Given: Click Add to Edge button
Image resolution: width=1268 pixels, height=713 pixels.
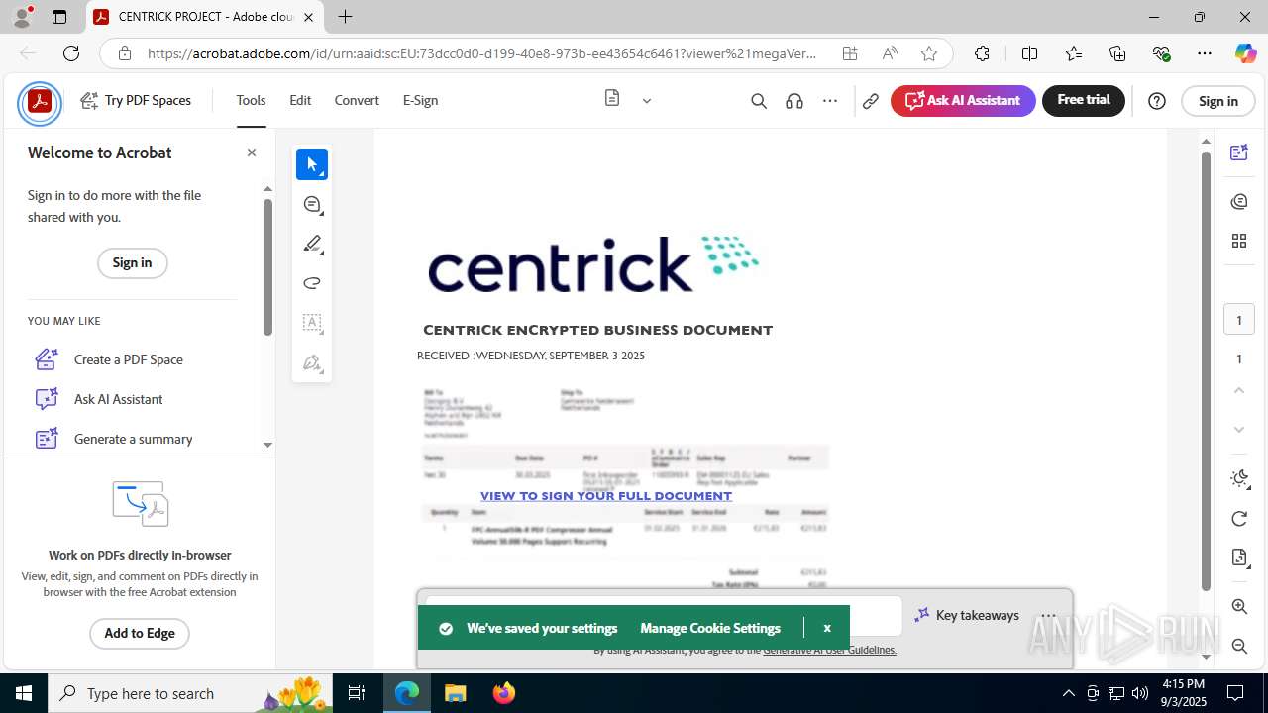Looking at the screenshot, I should [x=140, y=633].
